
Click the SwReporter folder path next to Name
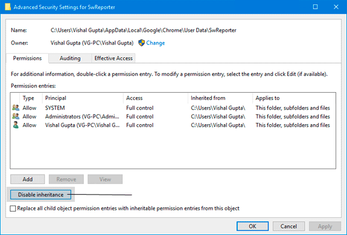click(144, 30)
